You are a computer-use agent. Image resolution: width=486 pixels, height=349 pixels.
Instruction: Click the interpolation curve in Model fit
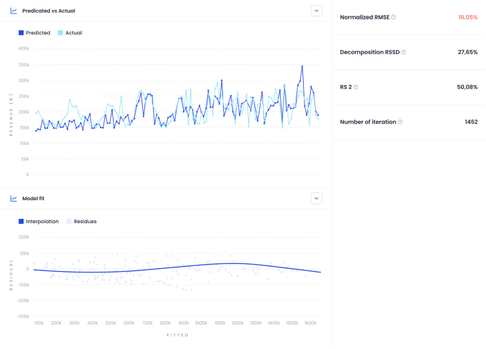coord(177,267)
